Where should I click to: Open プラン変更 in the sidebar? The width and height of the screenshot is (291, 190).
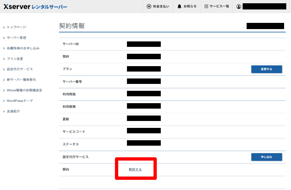pyautogui.click(x=15, y=59)
